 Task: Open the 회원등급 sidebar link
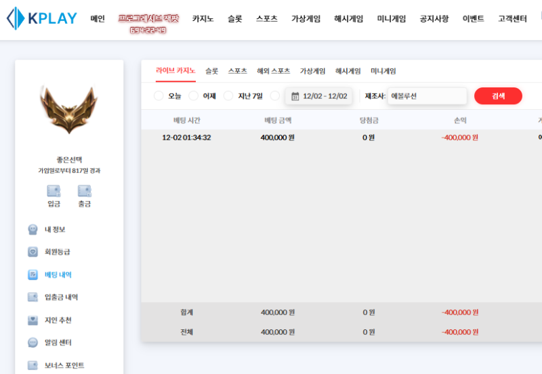(58, 252)
